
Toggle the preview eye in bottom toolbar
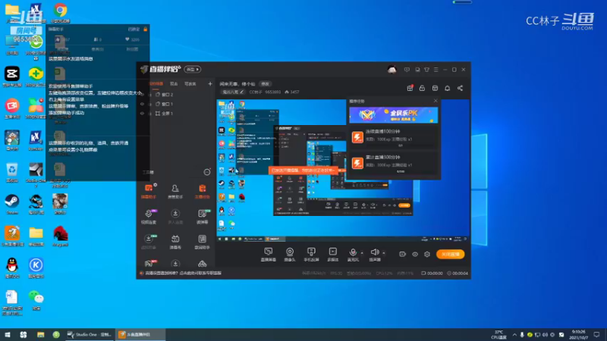[415, 254]
